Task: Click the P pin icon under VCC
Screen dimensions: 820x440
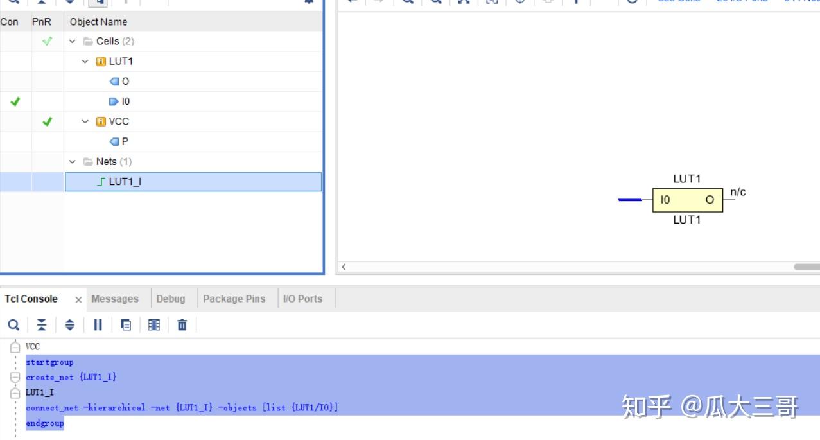Action: pyautogui.click(x=114, y=141)
